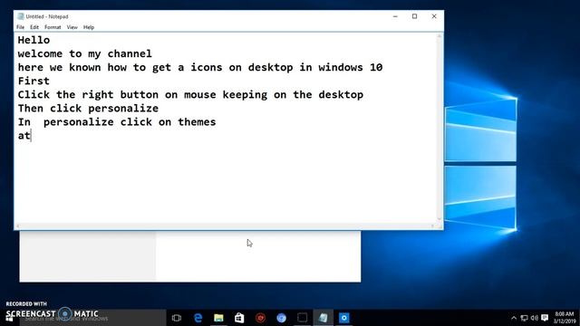Open the network status tray icon
The height and width of the screenshot is (326, 580).
(x=524, y=318)
